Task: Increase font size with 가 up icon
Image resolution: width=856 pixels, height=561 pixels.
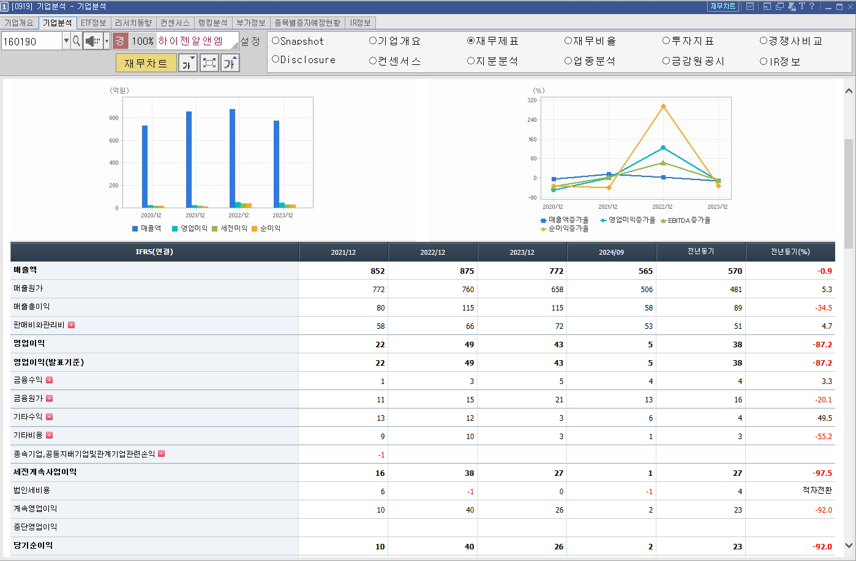Action: (230, 63)
